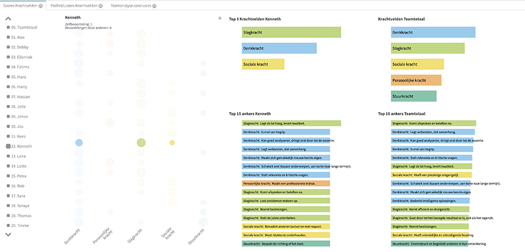Click Persoonlijke kracht label on the chart axis
The height and width of the screenshot is (252, 525).
tap(102, 235)
